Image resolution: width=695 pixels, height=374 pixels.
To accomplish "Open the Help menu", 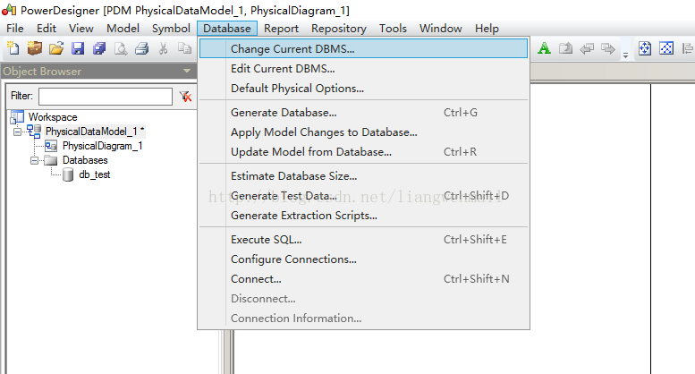I will tap(487, 29).
